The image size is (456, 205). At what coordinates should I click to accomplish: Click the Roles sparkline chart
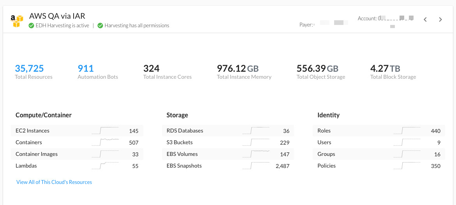[x=407, y=131]
